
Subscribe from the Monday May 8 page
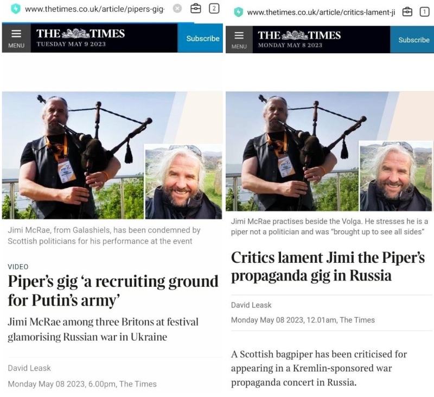(x=413, y=40)
